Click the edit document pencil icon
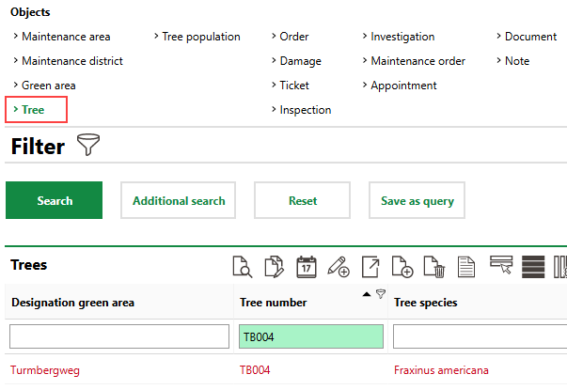This screenshot has height=390, width=567. click(274, 267)
